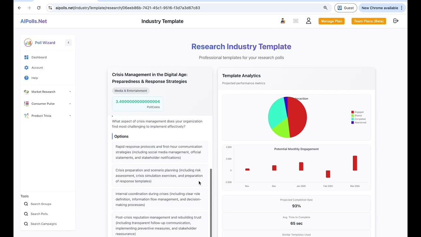Click the Engaged legend red swatch

point(353,112)
